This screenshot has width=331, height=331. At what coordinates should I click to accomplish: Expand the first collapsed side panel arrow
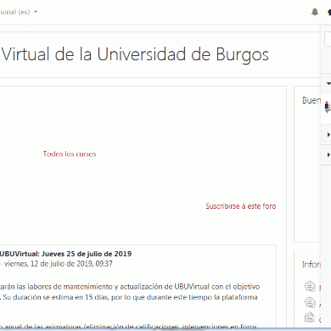tap(328, 135)
